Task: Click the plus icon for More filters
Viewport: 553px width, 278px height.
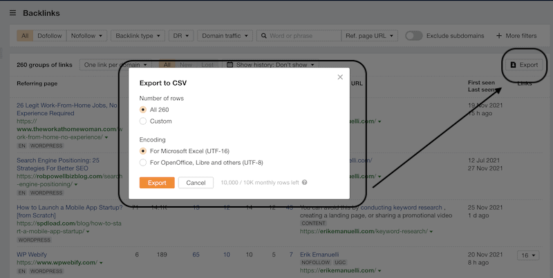Action: point(498,36)
